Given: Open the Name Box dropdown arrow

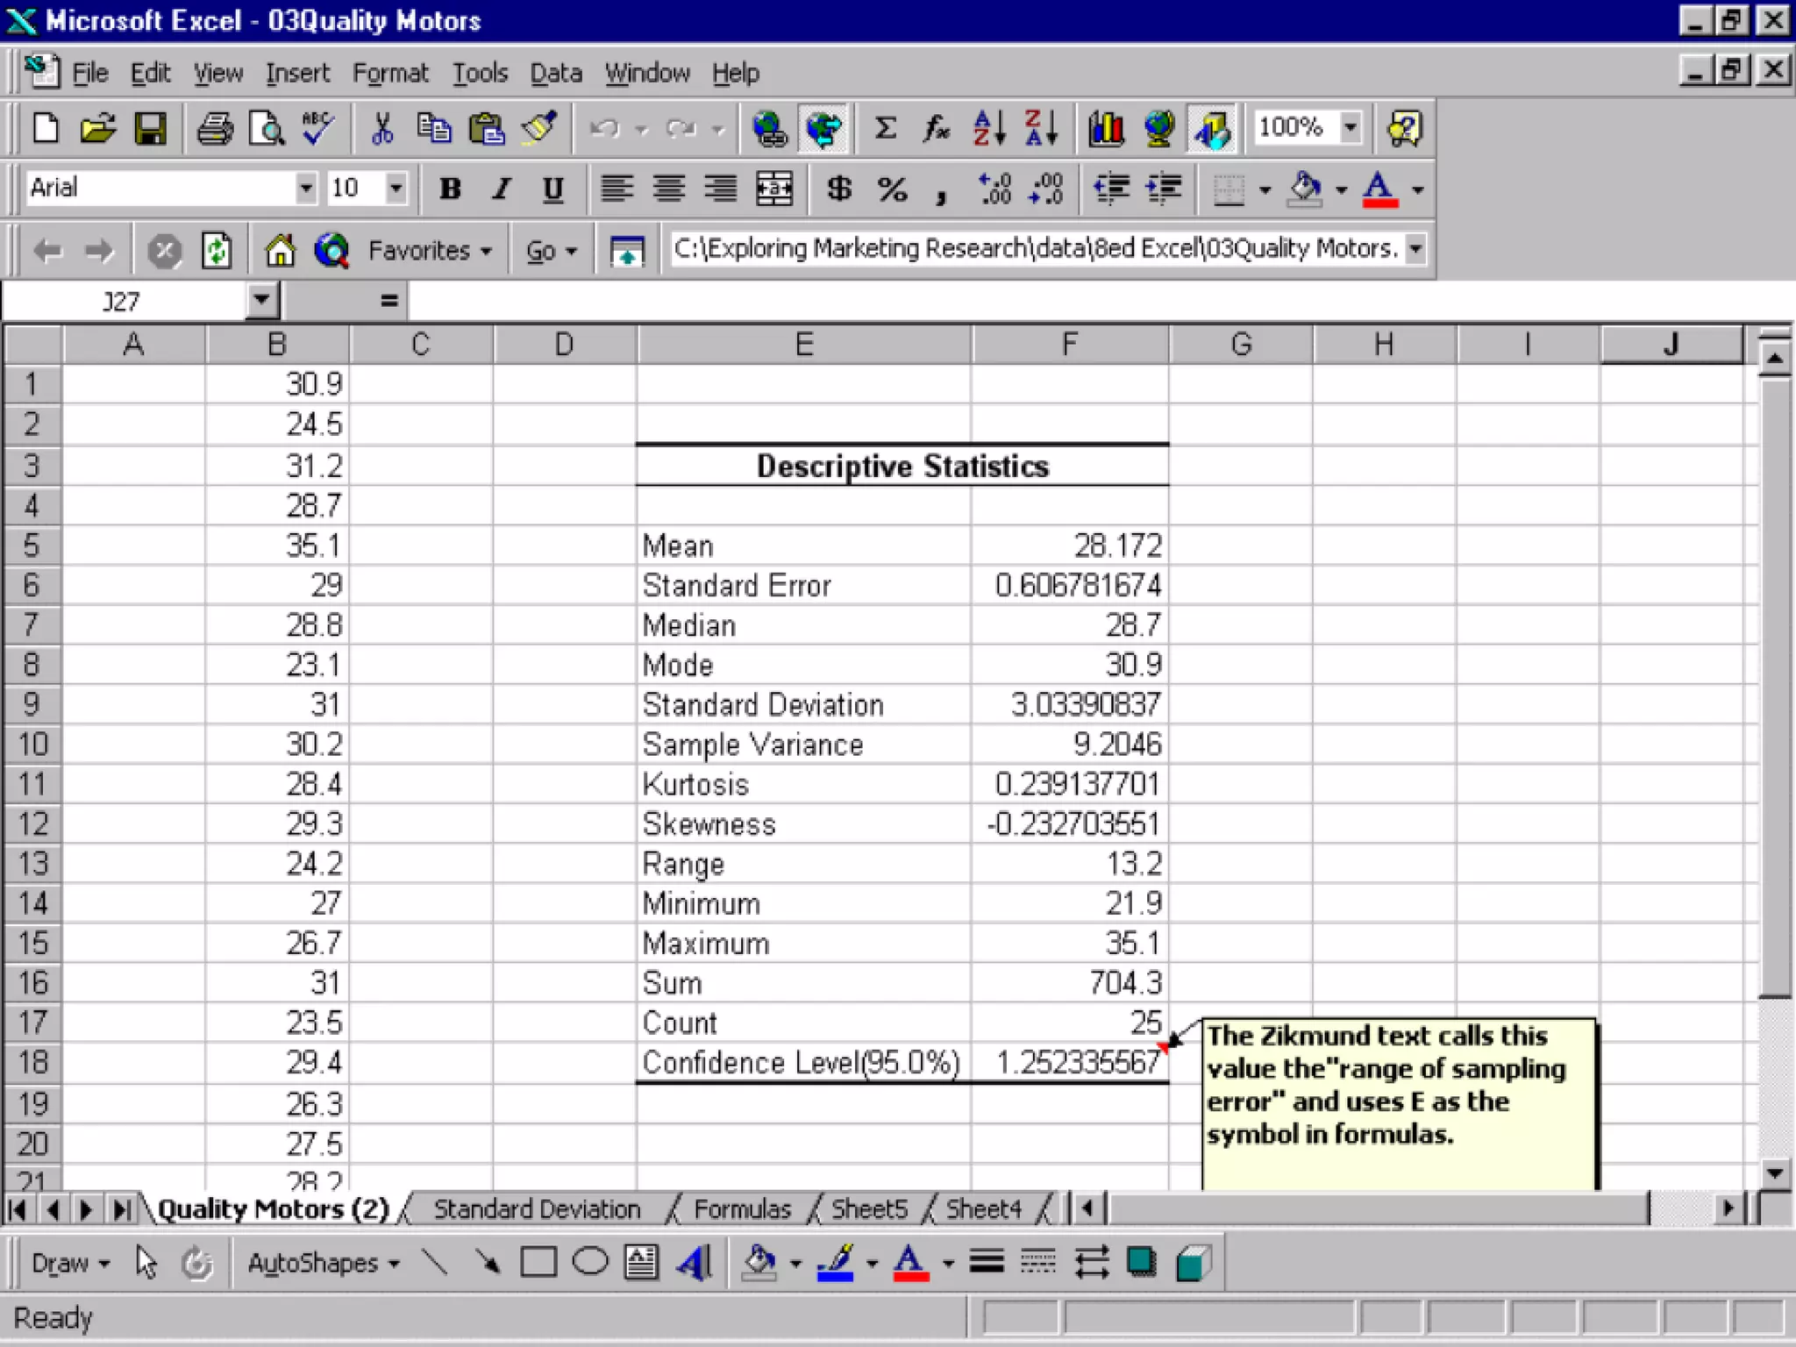Looking at the screenshot, I should coord(261,301).
